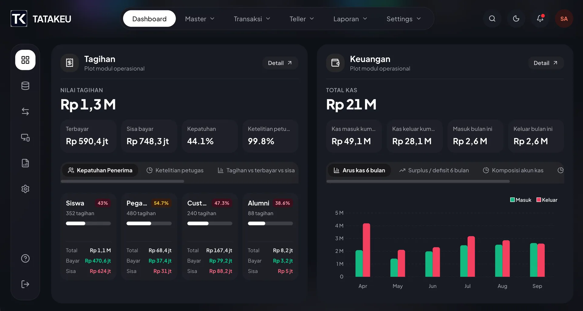Click the logout icon in sidebar
Image resolution: width=583 pixels, height=311 pixels.
(25, 284)
